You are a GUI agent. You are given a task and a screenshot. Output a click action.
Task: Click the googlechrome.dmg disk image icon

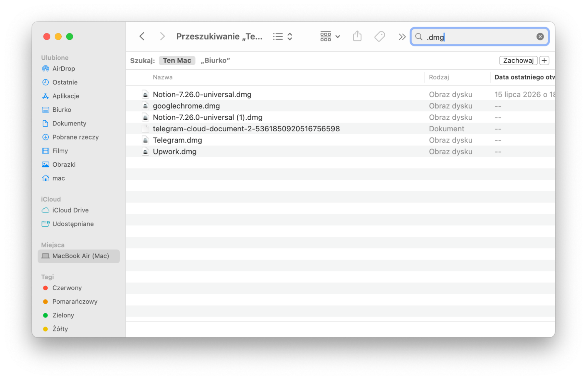145,106
